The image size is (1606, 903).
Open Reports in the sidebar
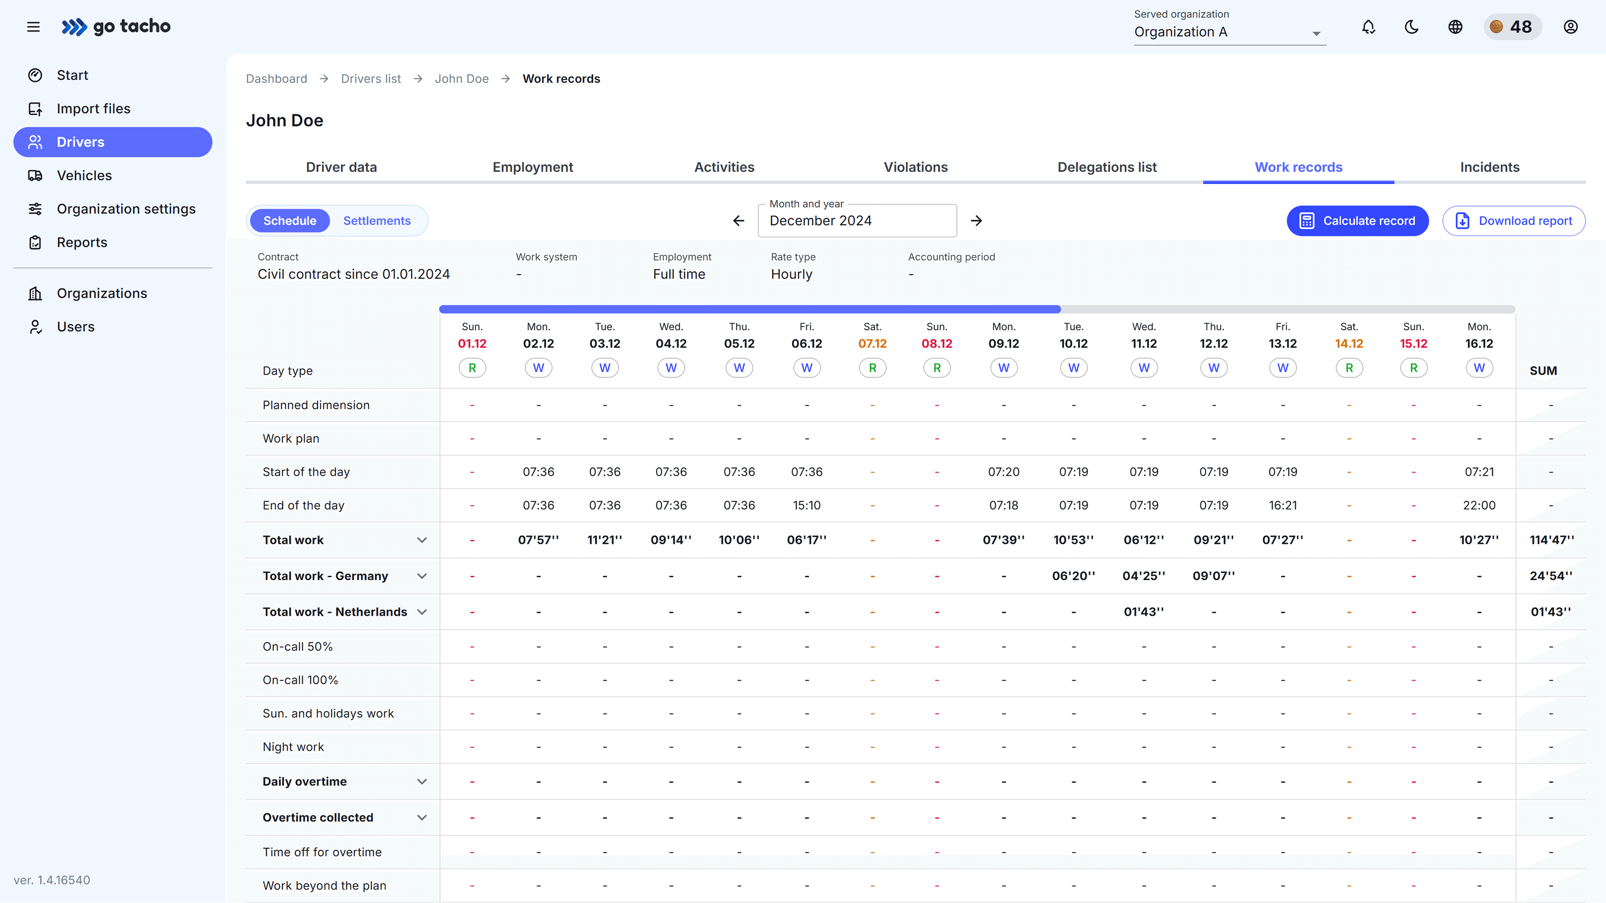pyautogui.click(x=82, y=242)
